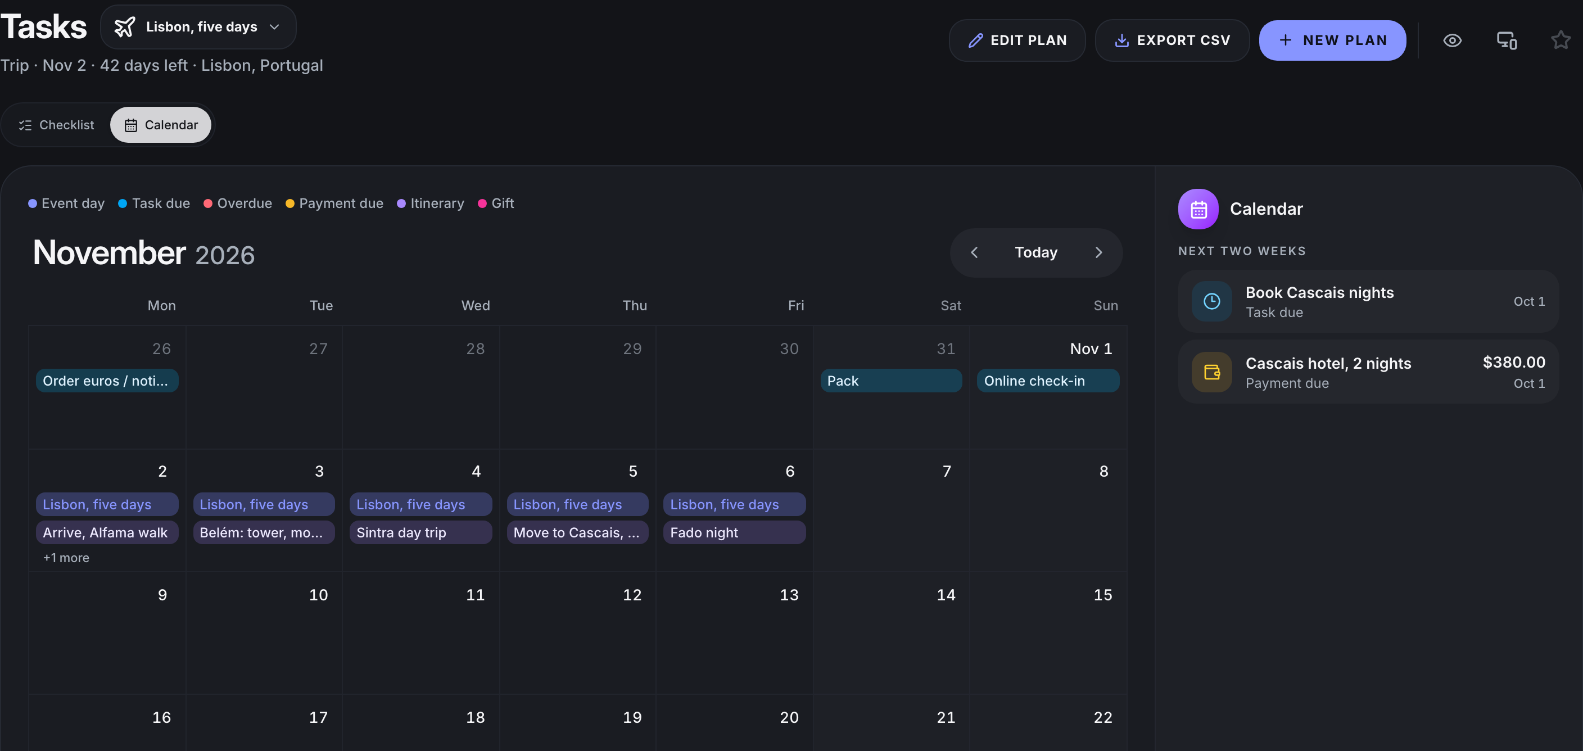
Task: Click the plus icon in New Plan
Action: tap(1285, 40)
